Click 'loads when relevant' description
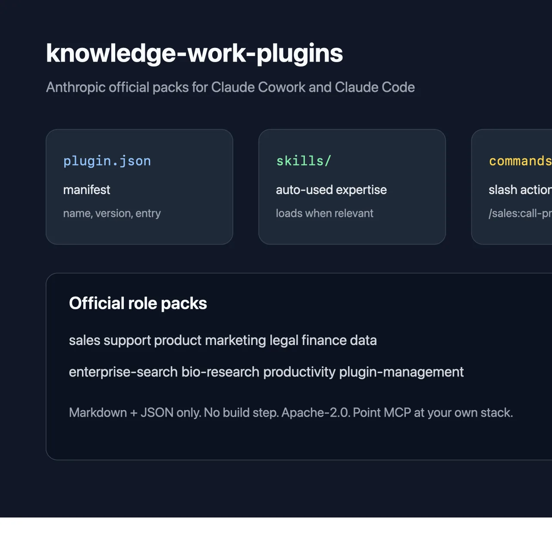This screenshot has width=552, height=552. (325, 213)
